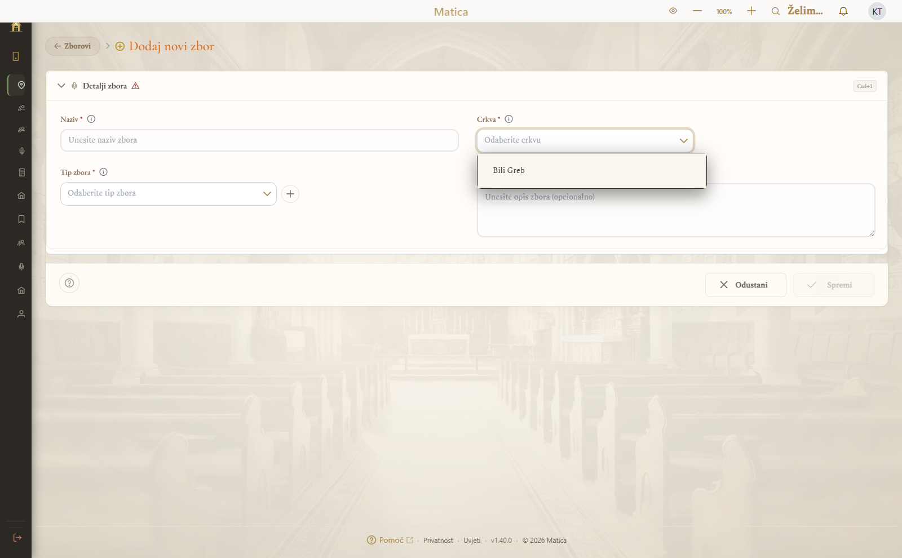Viewport: 902px width, 558px height.
Task: Click the v1.40.0 version text
Action: tap(501, 541)
